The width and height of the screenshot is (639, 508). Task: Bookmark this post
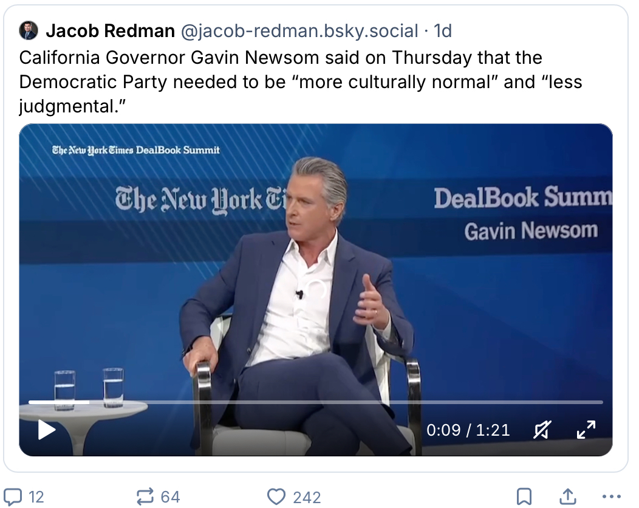coord(524,497)
